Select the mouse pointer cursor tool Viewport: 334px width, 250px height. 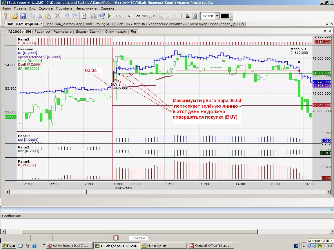(161, 16)
